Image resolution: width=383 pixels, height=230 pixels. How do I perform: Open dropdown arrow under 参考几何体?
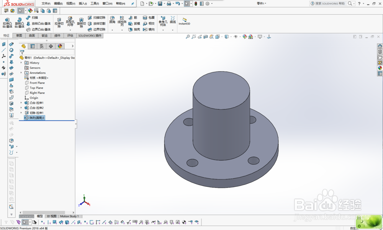point(163,30)
